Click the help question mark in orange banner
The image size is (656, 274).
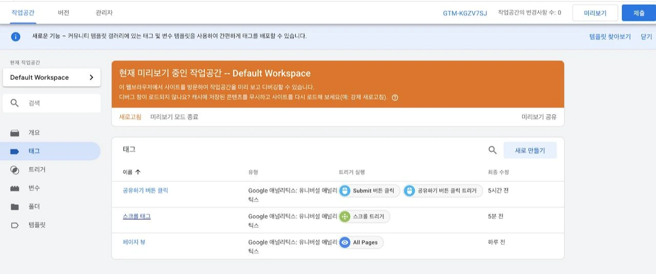395,97
